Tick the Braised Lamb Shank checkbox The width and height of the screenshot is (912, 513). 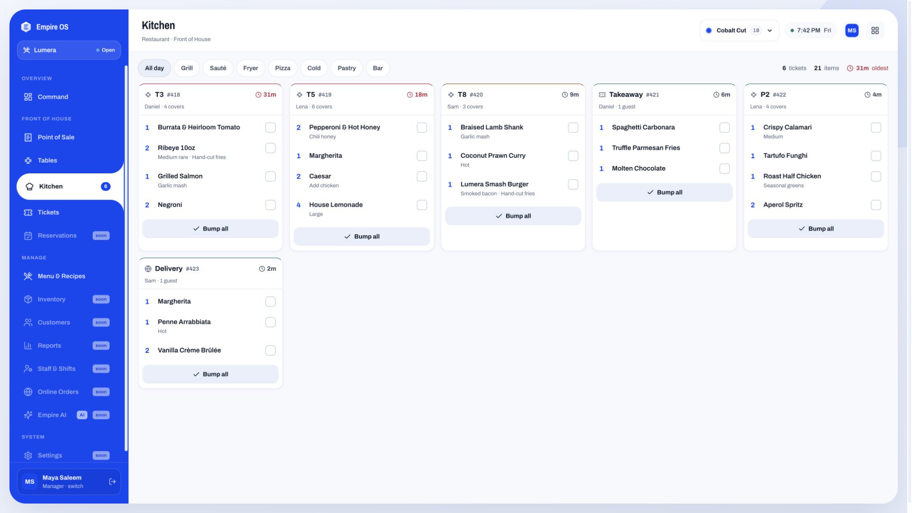573,128
